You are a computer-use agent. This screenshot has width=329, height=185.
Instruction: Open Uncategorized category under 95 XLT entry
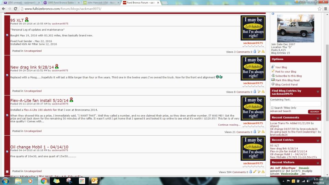[x=33, y=51]
